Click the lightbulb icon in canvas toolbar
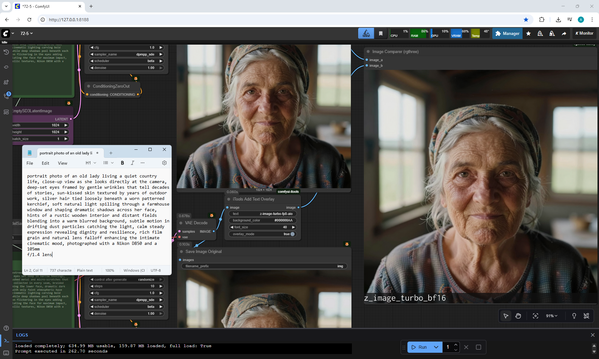The image size is (599, 359). click(574, 316)
